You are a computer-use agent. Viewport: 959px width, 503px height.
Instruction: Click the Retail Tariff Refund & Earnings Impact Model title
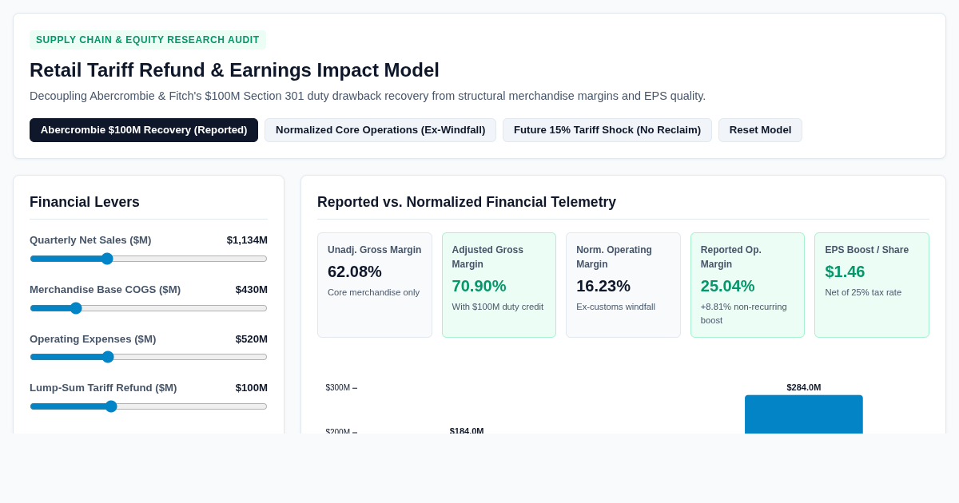(234, 70)
